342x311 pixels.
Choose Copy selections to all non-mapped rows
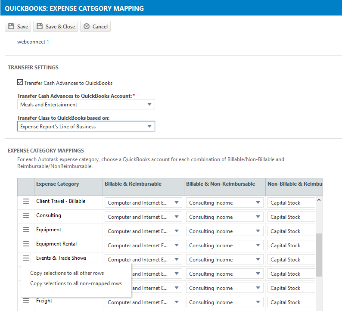[76, 283]
